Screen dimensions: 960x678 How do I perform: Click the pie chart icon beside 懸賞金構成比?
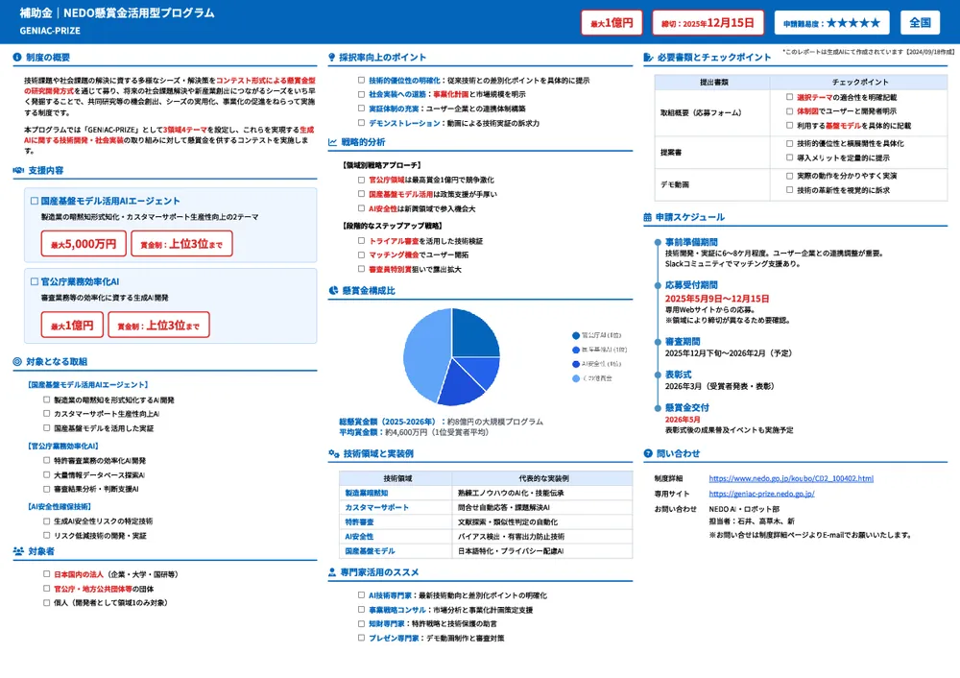(x=333, y=290)
